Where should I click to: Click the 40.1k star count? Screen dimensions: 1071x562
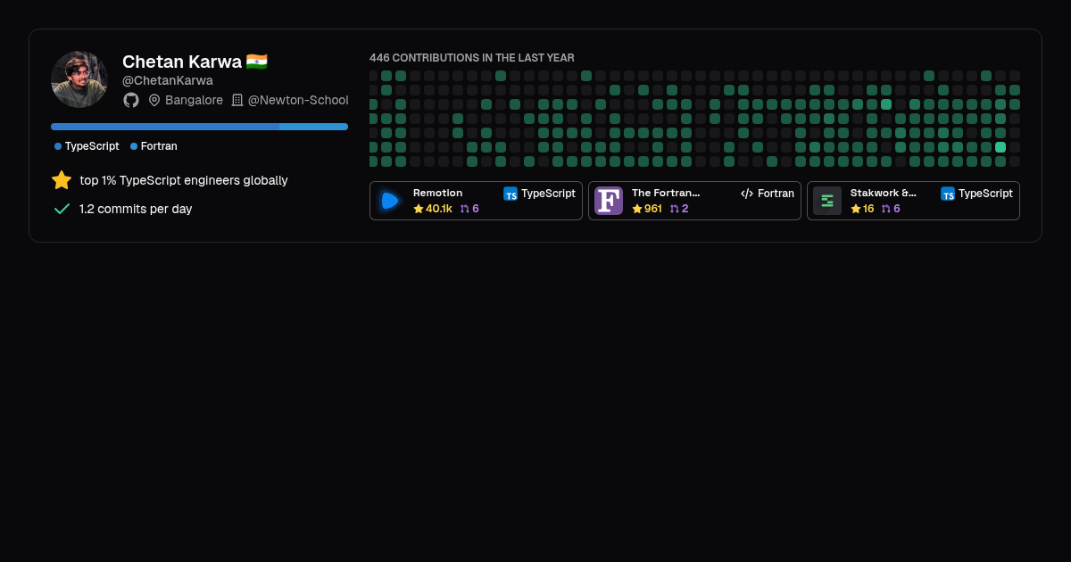pos(439,209)
